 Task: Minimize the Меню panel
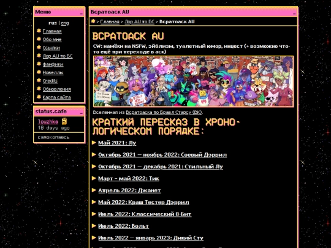coord(82,13)
